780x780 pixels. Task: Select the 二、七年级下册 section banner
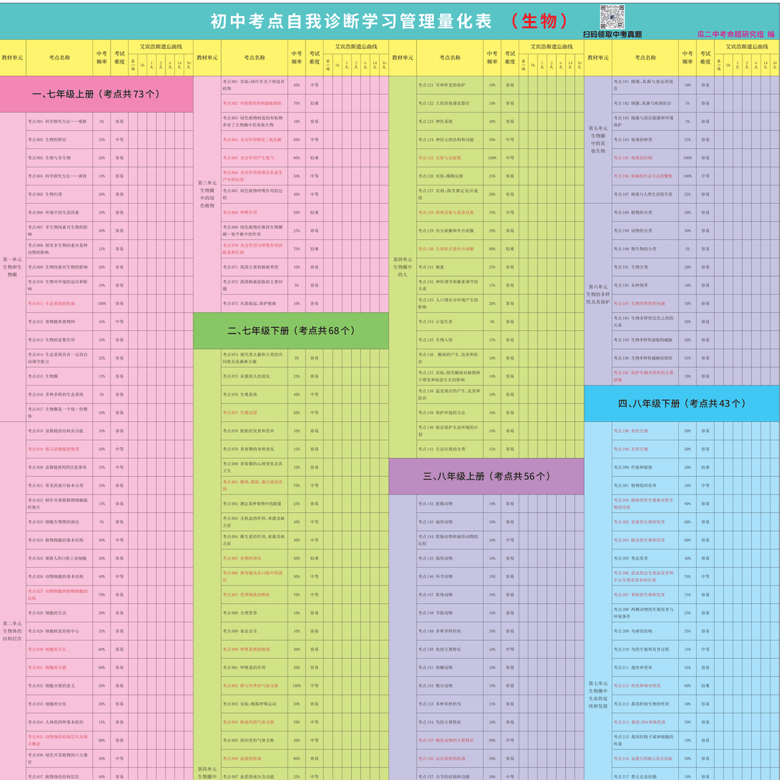click(291, 331)
